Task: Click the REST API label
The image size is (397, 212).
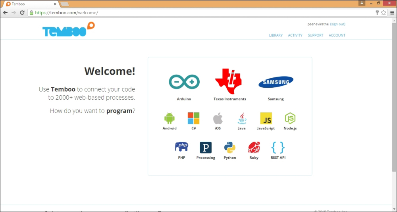Action: tap(278, 158)
